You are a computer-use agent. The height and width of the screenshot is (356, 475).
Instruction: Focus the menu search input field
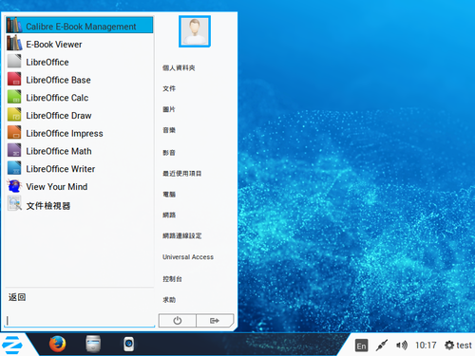coord(80,321)
